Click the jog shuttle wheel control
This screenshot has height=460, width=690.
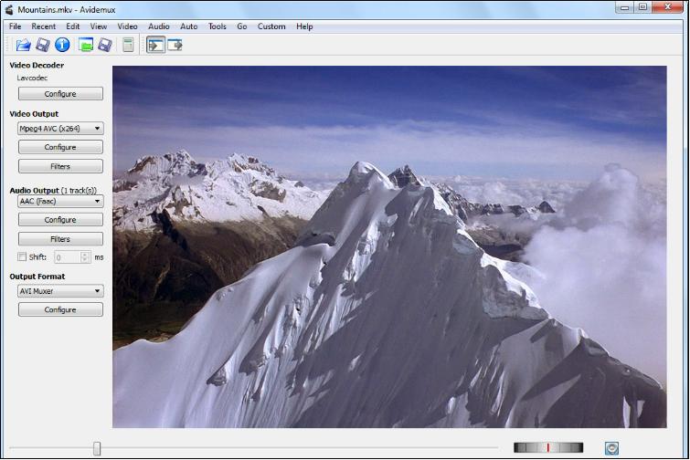[x=547, y=447]
